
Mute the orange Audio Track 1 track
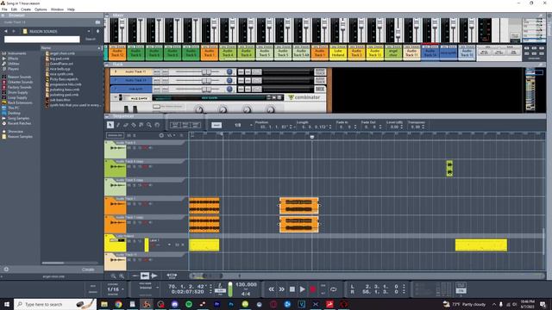pyautogui.click(x=129, y=203)
